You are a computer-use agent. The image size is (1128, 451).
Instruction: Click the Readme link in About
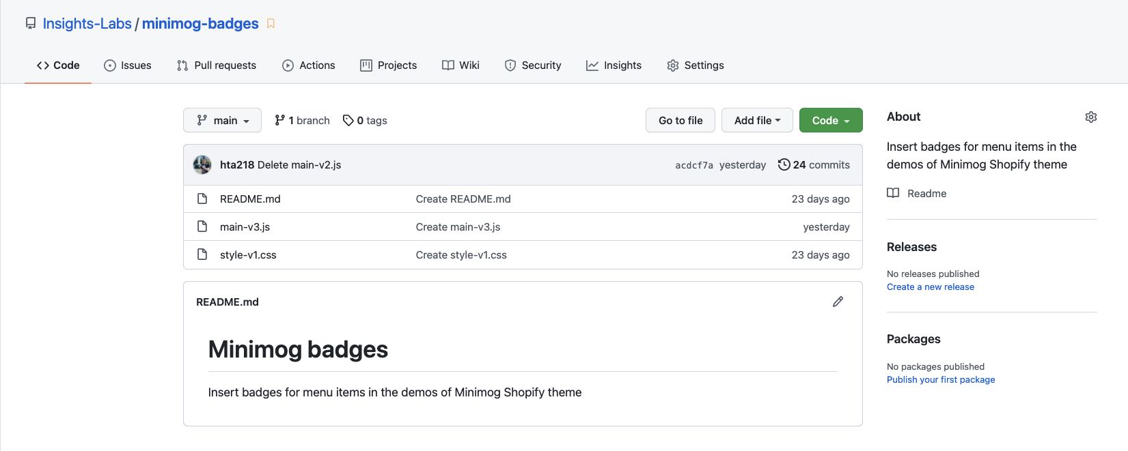click(917, 194)
